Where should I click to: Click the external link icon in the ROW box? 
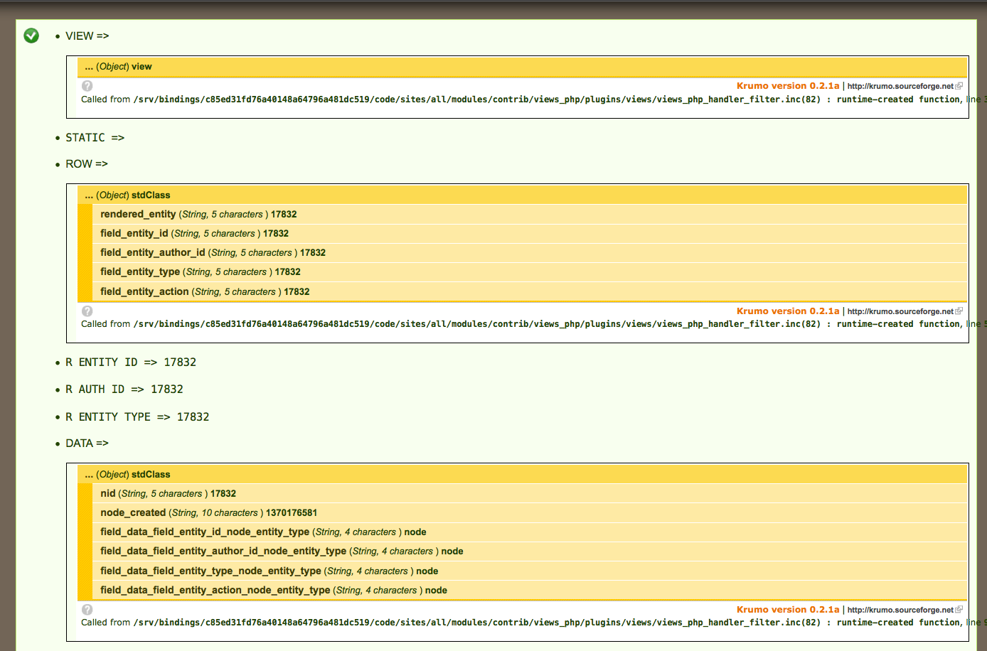pyautogui.click(x=959, y=311)
